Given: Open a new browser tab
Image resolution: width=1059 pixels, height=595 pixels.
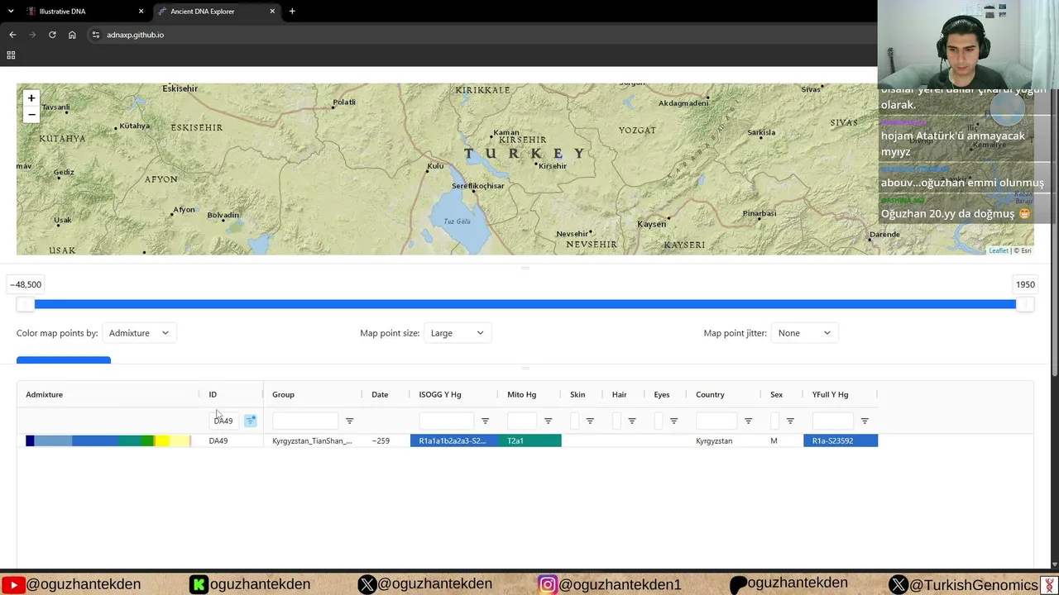Looking at the screenshot, I should pos(292,12).
